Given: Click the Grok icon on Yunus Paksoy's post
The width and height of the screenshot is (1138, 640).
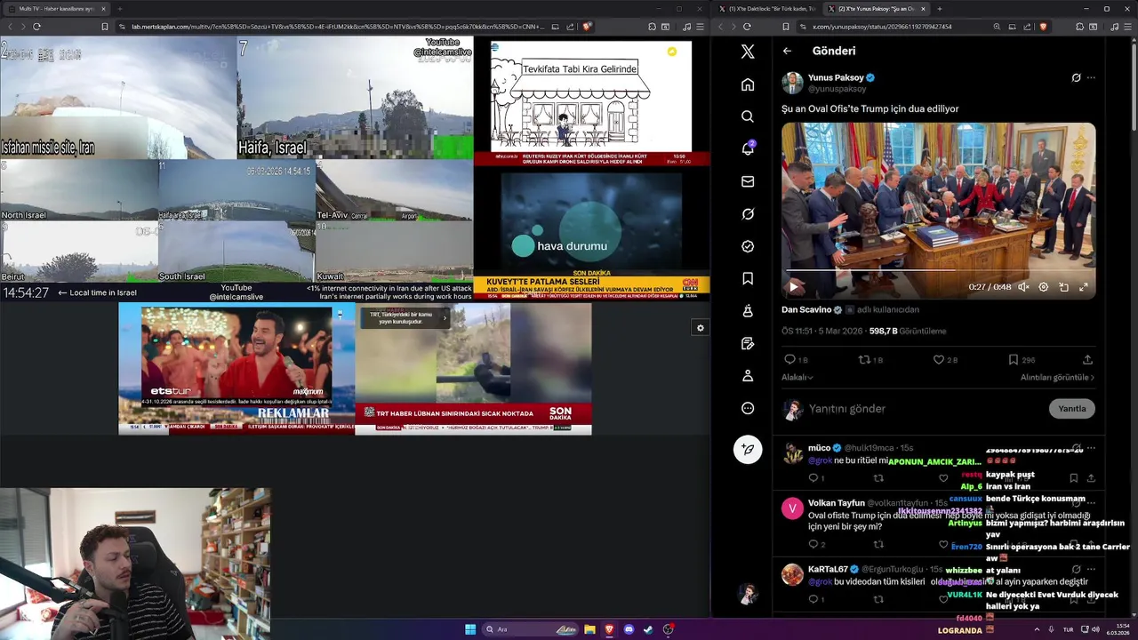Looking at the screenshot, I should (1076, 77).
